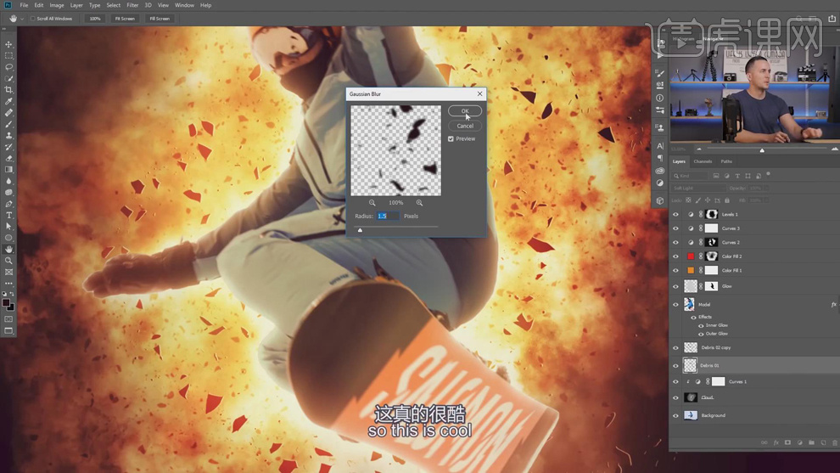Viewport: 840px width, 473px height.
Task: Delete layer with trash icon
Action: (835, 442)
